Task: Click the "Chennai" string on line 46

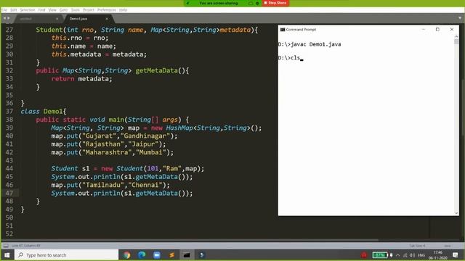Action: [x=145, y=185]
